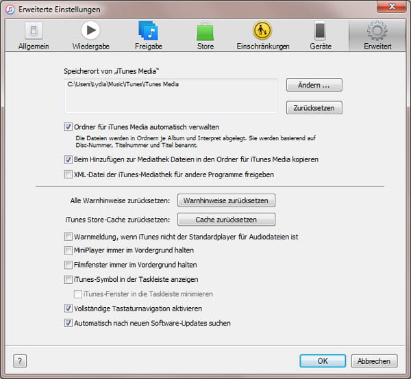Click the Speicherort von iTunes Media label
Image resolution: width=411 pixels, height=379 pixels.
(111, 71)
